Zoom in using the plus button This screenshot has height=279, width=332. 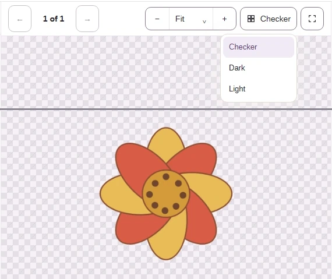[x=224, y=19]
